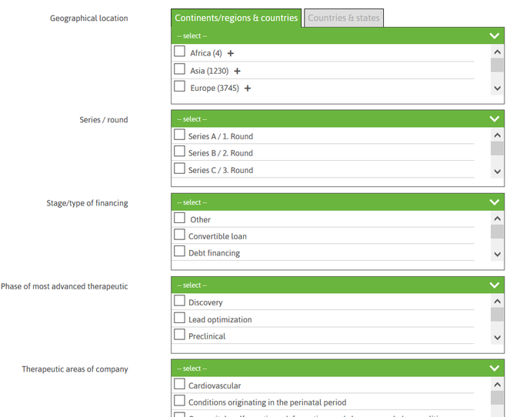Switch to Countries & states tab

coord(344,18)
